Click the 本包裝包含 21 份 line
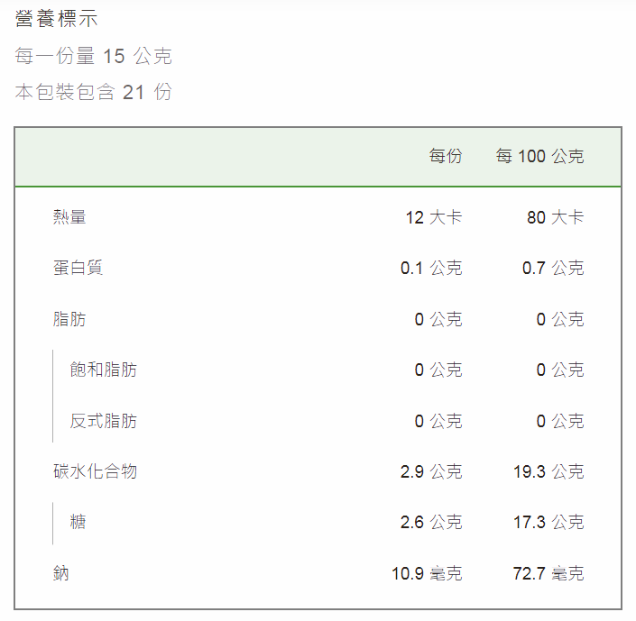This screenshot has height=621, width=636. pyautogui.click(x=94, y=92)
